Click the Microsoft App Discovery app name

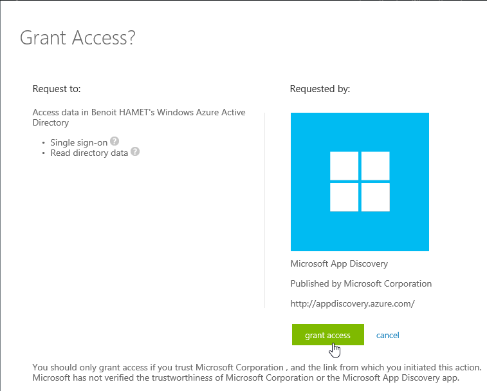tap(339, 263)
